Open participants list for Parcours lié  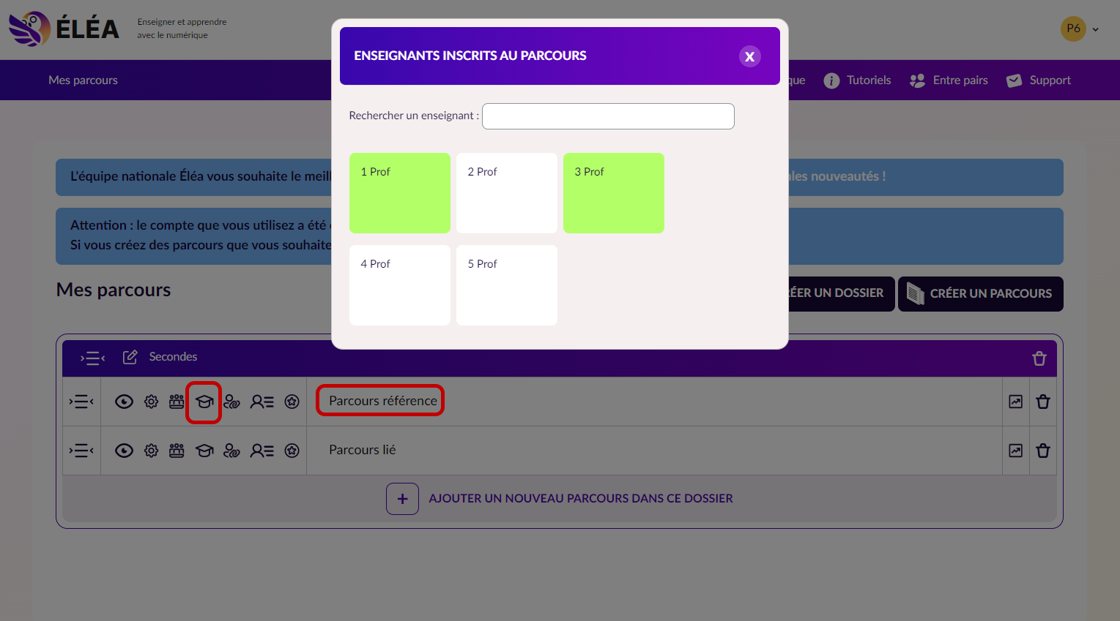pos(262,451)
